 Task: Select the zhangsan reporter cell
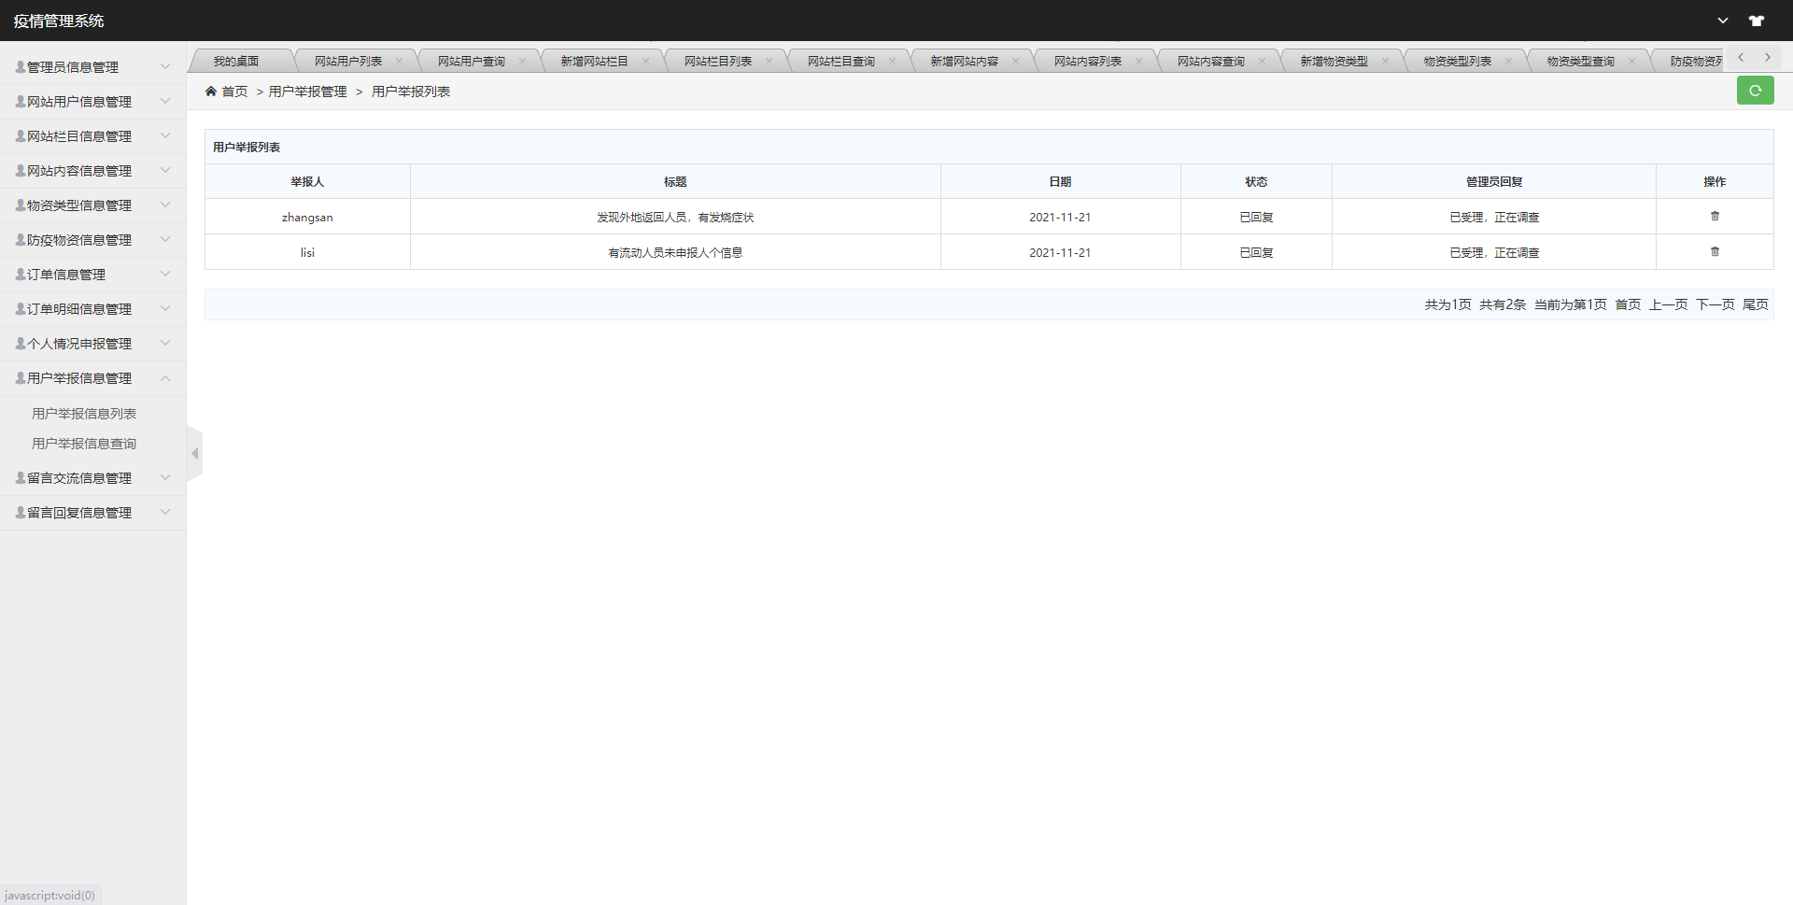(x=307, y=217)
